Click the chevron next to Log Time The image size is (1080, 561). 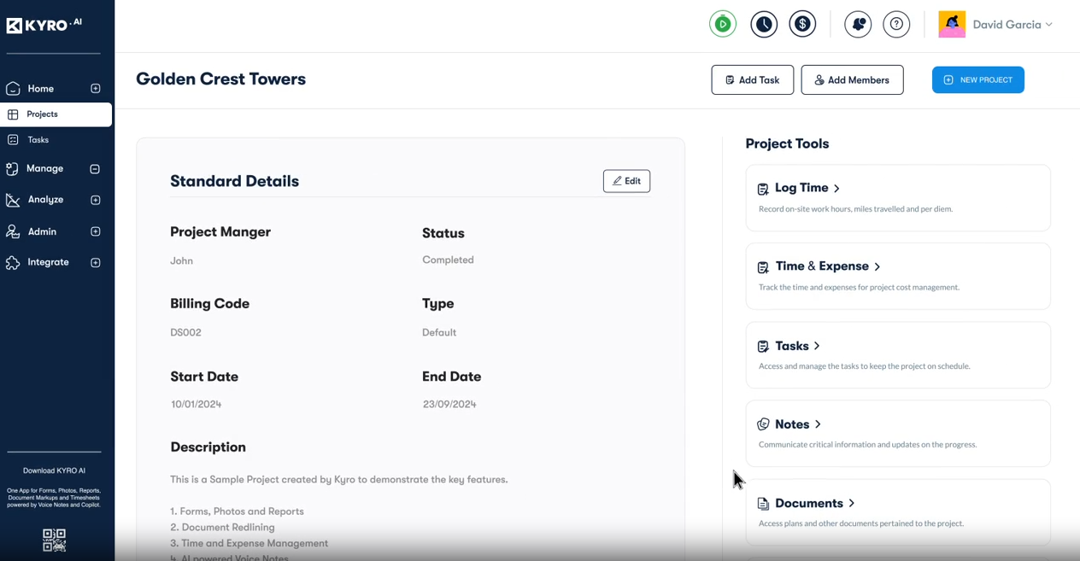pyautogui.click(x=836, y=189)
